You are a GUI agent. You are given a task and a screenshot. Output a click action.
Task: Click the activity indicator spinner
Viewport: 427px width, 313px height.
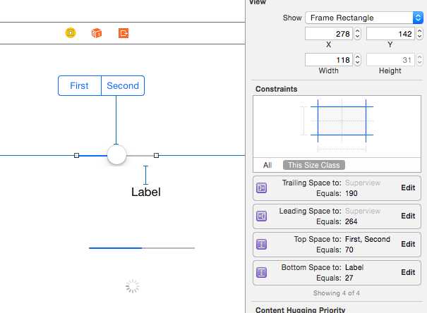point(132,286)
